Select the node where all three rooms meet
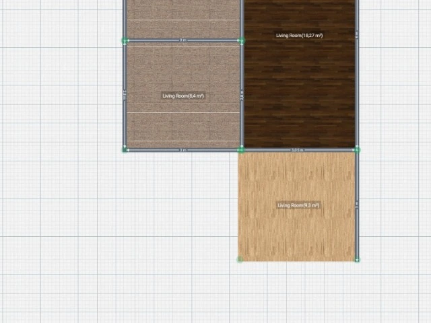The height and width of the screenshot is (323, 431). click(x=241, y=149)
